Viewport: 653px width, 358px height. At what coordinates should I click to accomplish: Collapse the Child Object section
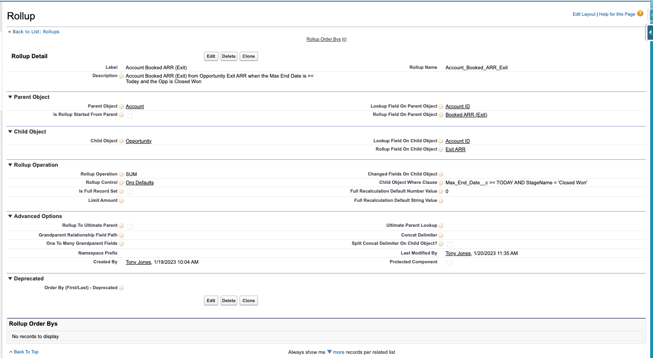pyautogui.click(x=10, y=132)
